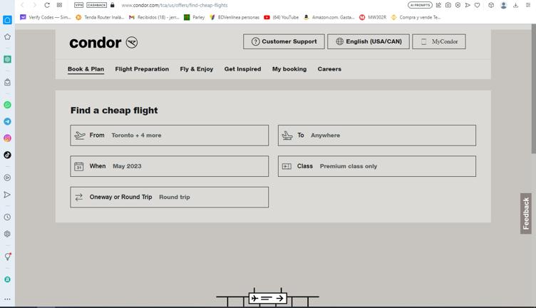This screenshot has width=536, height=308.
Task: Open the speed dial tabs grid icon
Action: point(59,5)
